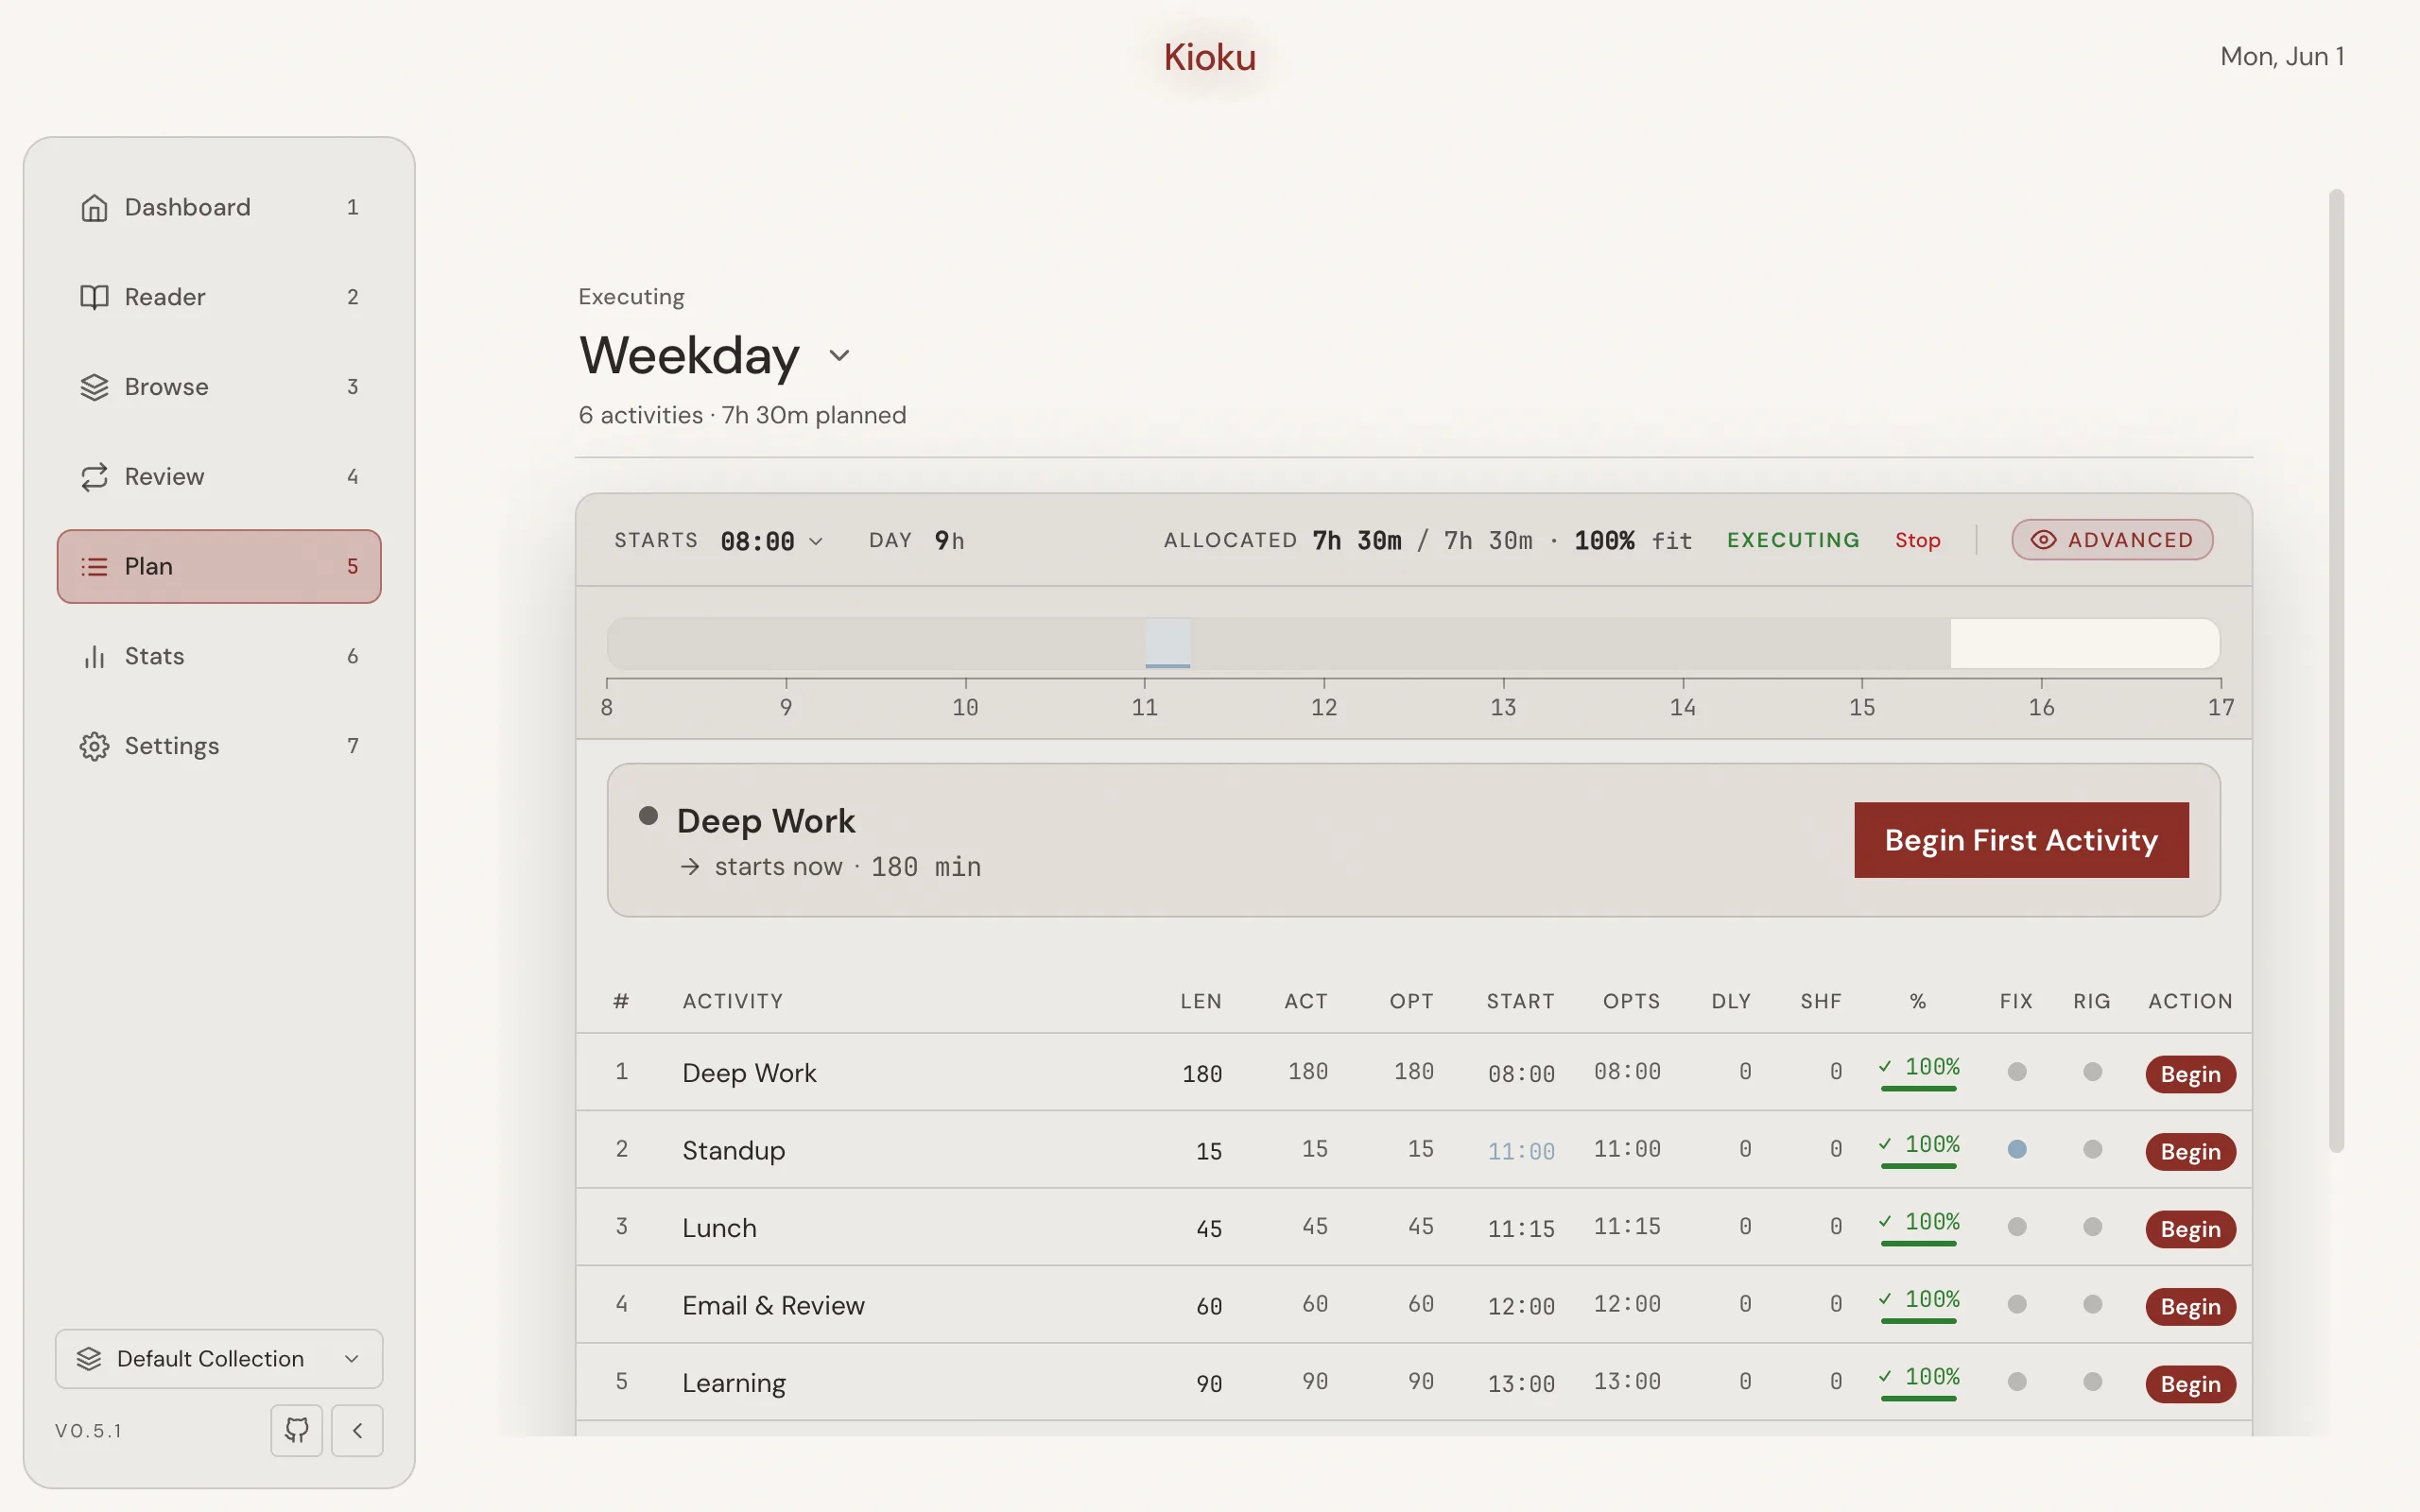Viewport: 2420px width, 1512px height.
Task: Select the Stats section
Action: point(219,657)
